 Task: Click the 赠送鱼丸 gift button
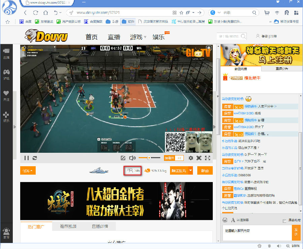[179, 171]
